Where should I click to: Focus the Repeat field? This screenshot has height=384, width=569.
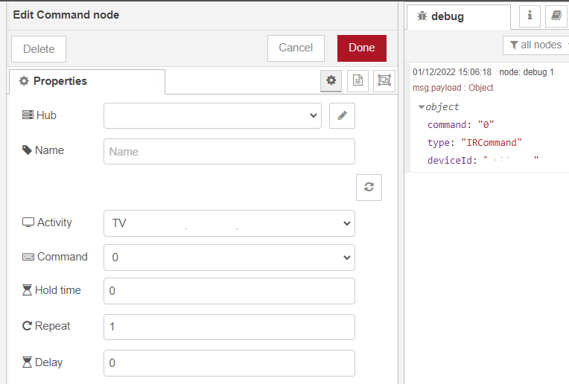point(229,327)
